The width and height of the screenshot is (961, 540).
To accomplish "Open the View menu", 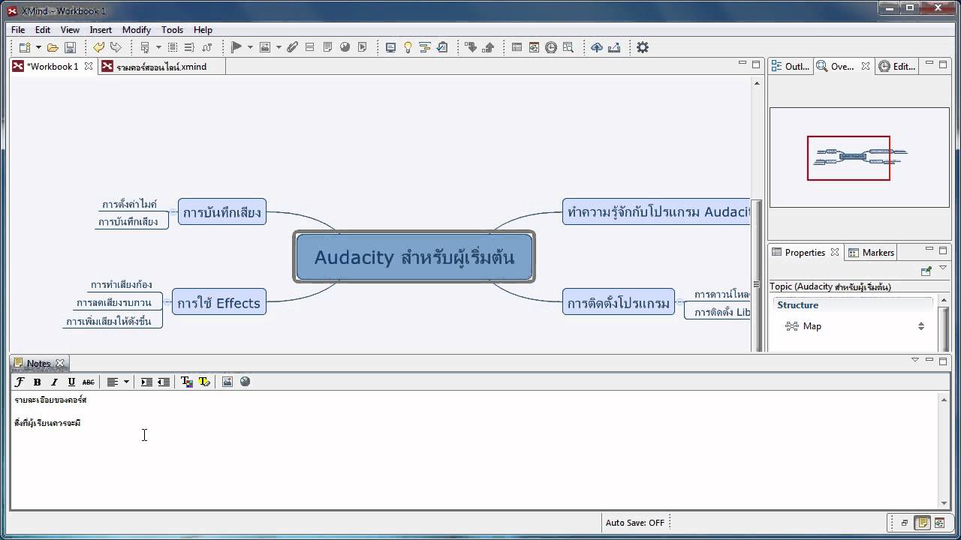I will [70, 30].
